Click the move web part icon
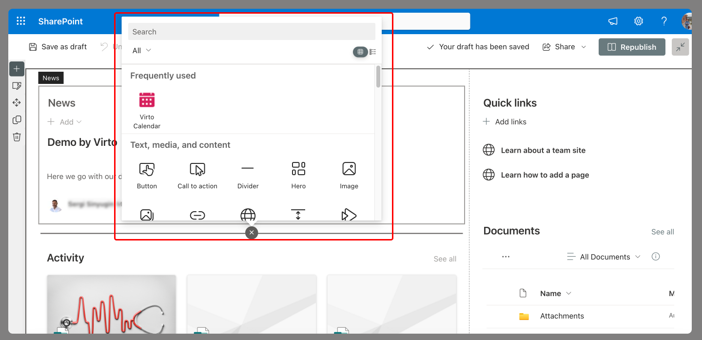Image resolution: width=702 pixels, height=340 pixels. (17, 102)
